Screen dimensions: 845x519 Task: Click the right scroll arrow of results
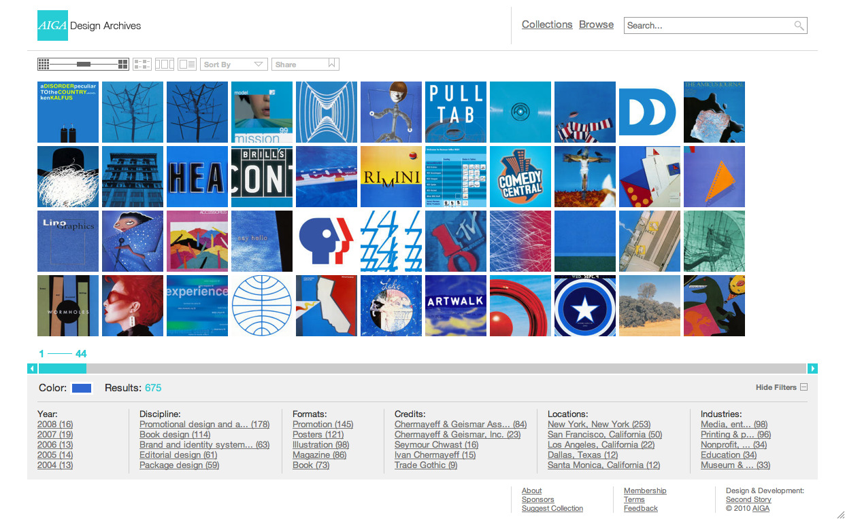point(812,368)
